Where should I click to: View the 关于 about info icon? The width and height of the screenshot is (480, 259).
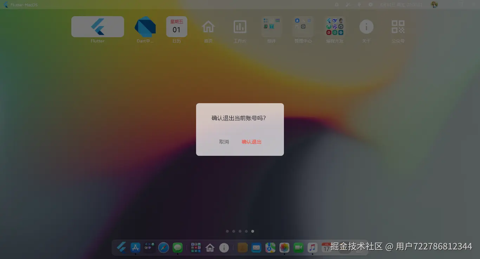pyautogui.click(x=366, y=26)
